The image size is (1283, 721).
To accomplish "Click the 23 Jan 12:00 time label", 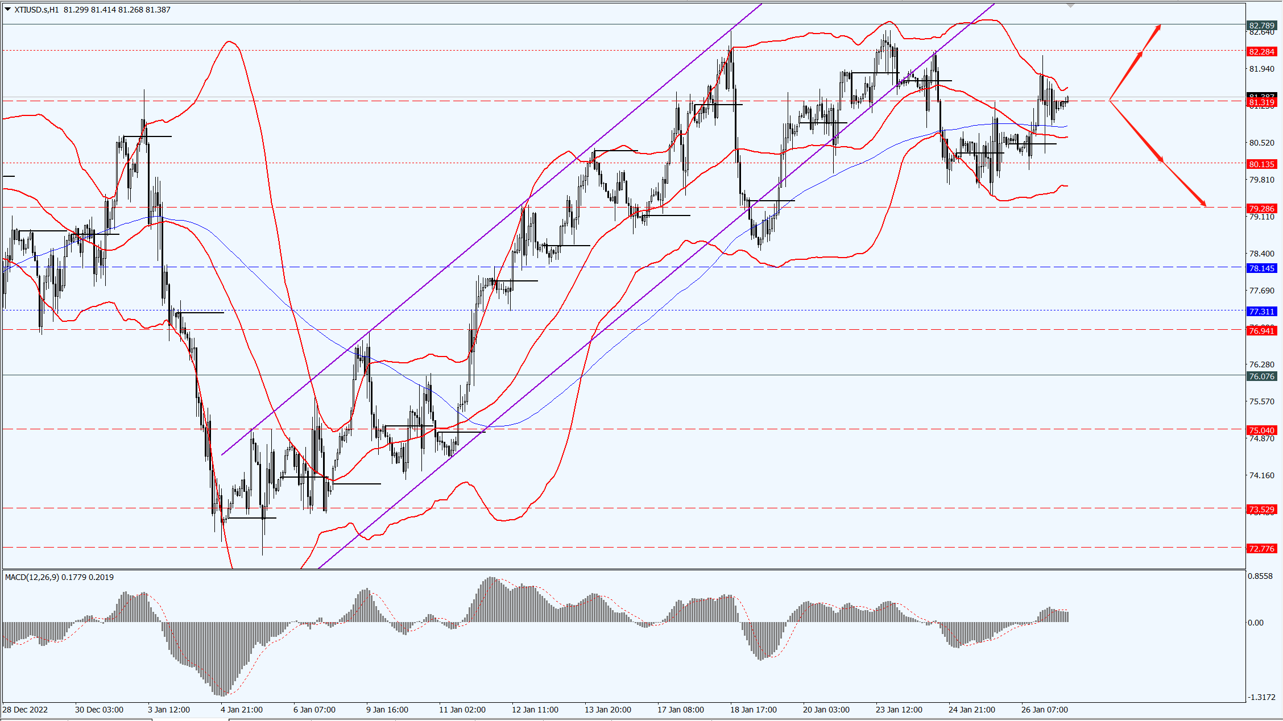I will pyautogui.click(x=899, y=710).
